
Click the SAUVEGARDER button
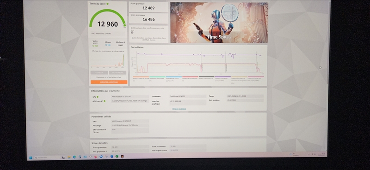click(117, 73)
